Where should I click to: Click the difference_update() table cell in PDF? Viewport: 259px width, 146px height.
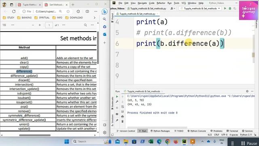coord(24,76)
